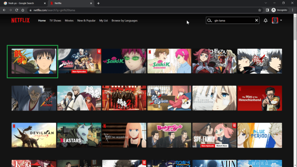Open The Way of the Househusband title
This screenshot has height=167, width=297.
[259, 98]
